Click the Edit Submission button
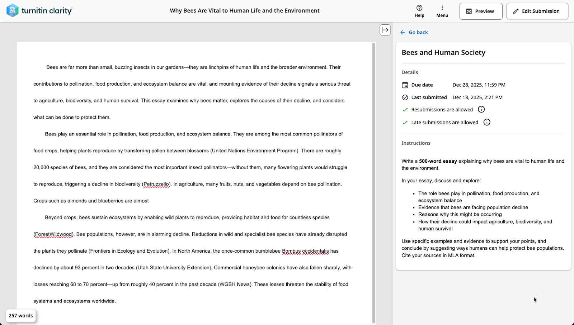The height and width of the screenshot is (325, 574). (x=537, y=11)
